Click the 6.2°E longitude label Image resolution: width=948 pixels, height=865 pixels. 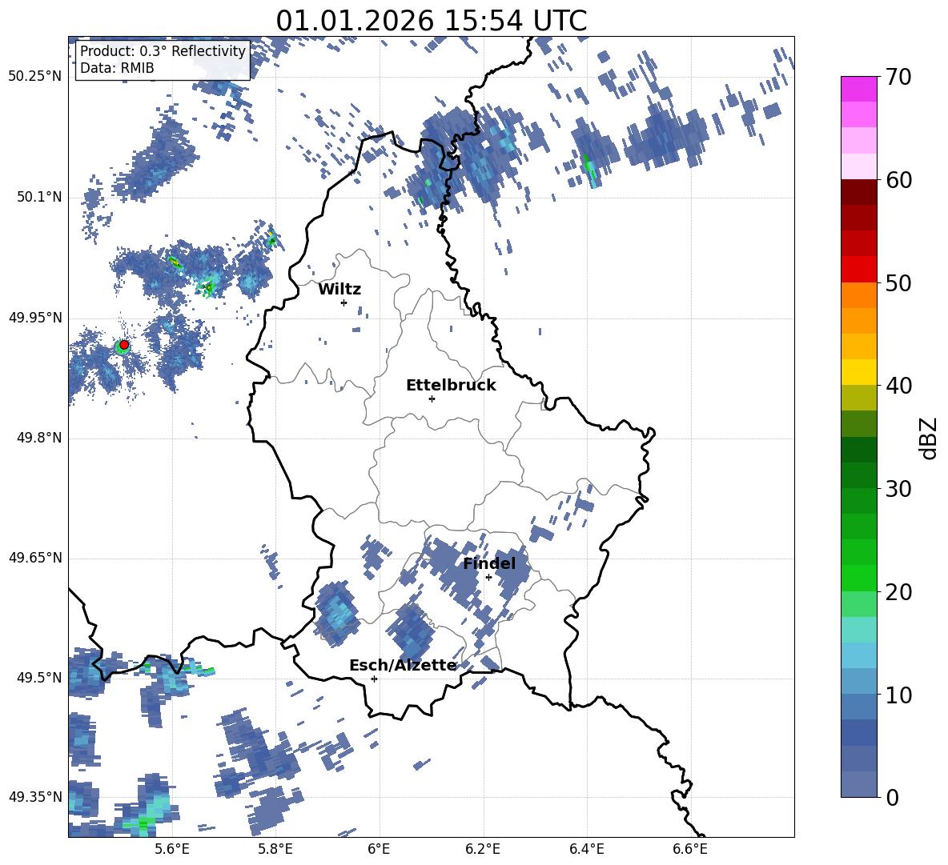tap(483, 849)
